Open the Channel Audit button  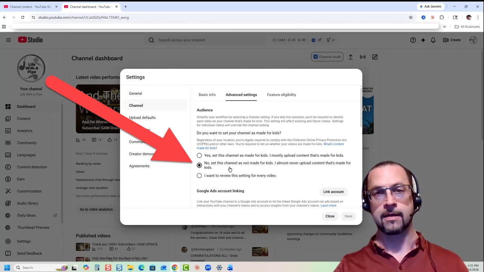point(327,57)
